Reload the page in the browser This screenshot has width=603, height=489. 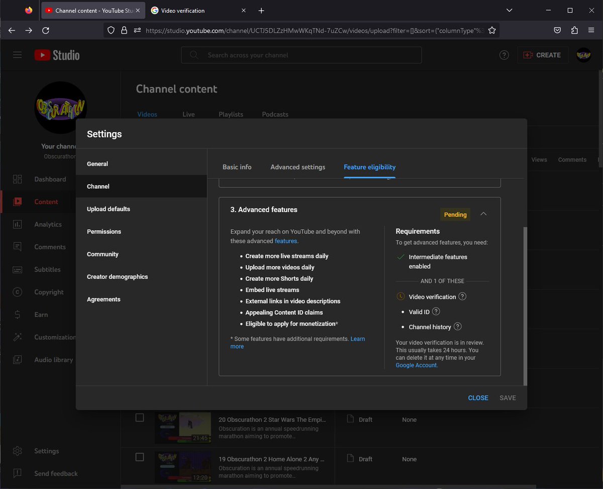tap(45, 30)
